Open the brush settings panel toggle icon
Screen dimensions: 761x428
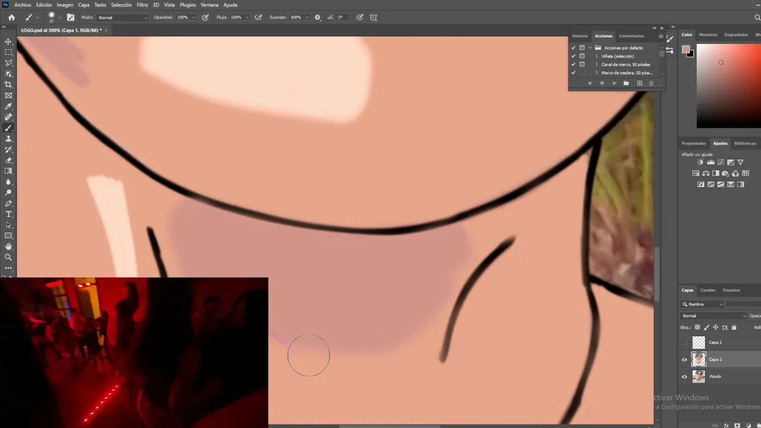71,17
